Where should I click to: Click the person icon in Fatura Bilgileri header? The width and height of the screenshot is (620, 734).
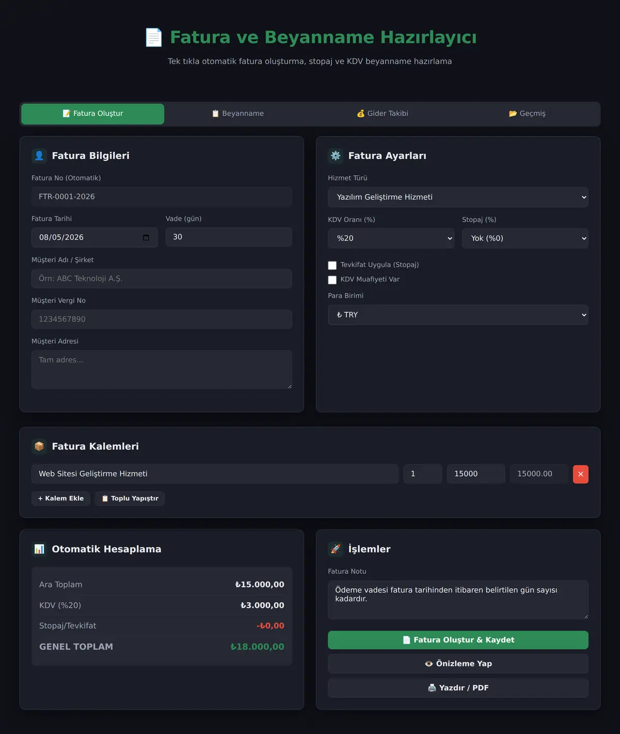(39, 156)
